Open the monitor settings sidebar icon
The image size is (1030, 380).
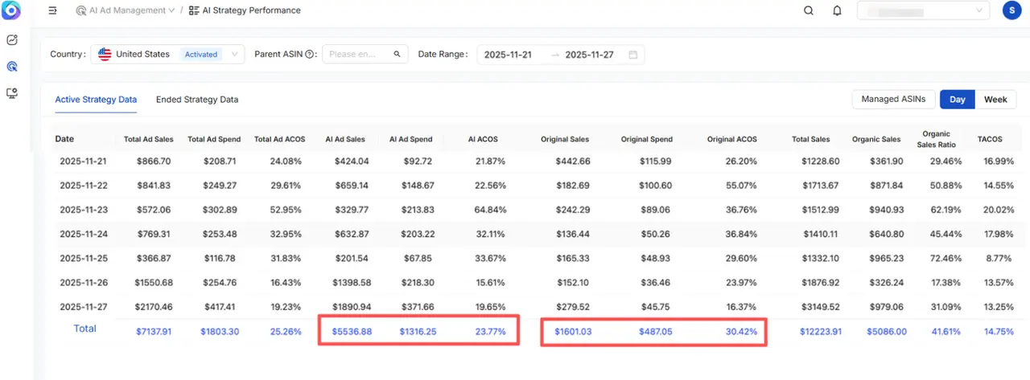(x=12, y=93)
